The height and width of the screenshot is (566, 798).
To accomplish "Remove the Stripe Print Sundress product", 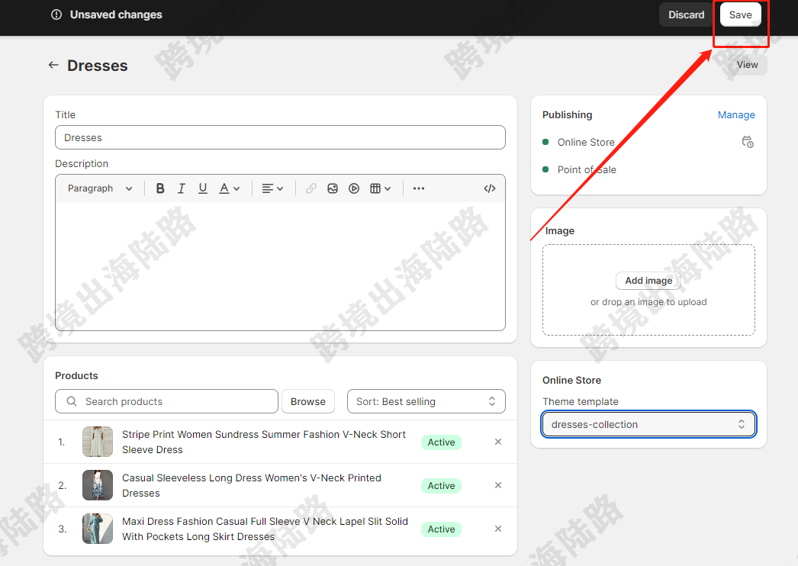I will (x=498, y=442).
